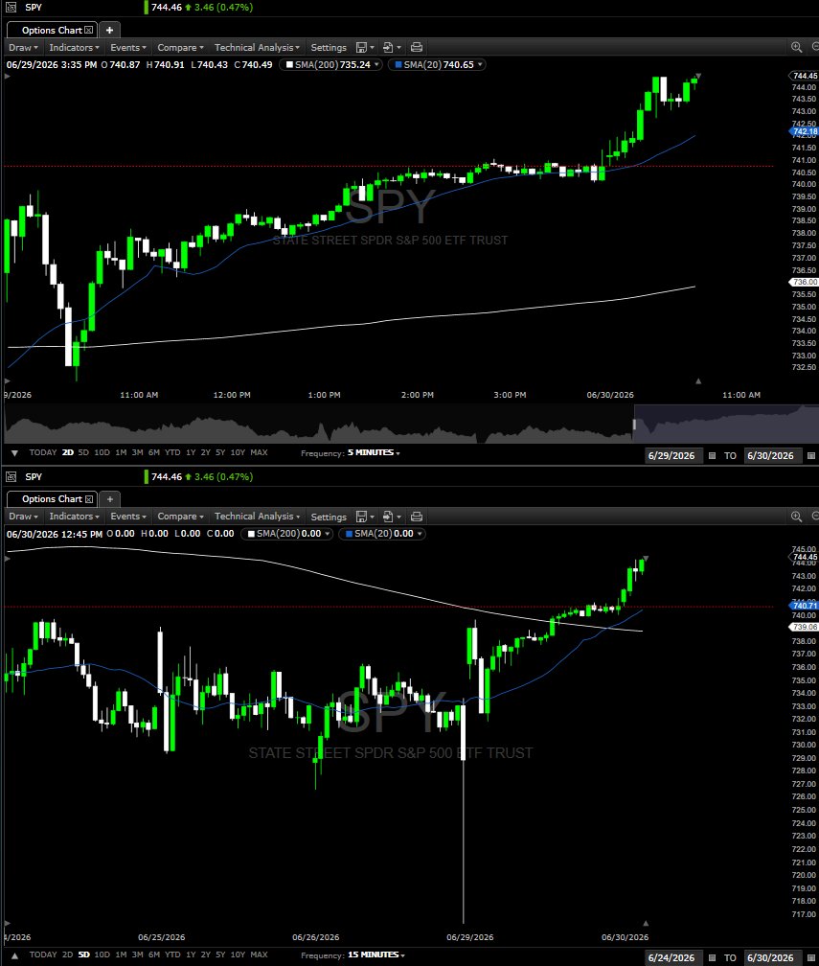Click the 742.18 SMA(20) price axis label
The image size is (819, 966).
pos(805,131)
